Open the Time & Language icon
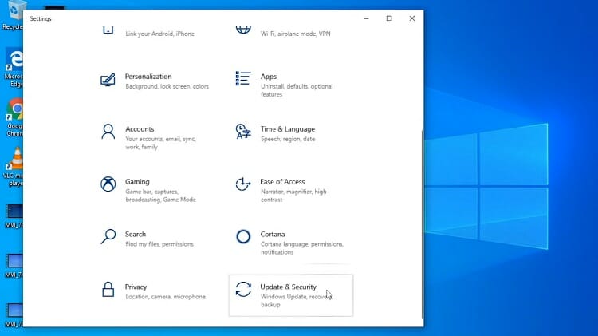This screenshot has height=336, width=598. (243, 132)
